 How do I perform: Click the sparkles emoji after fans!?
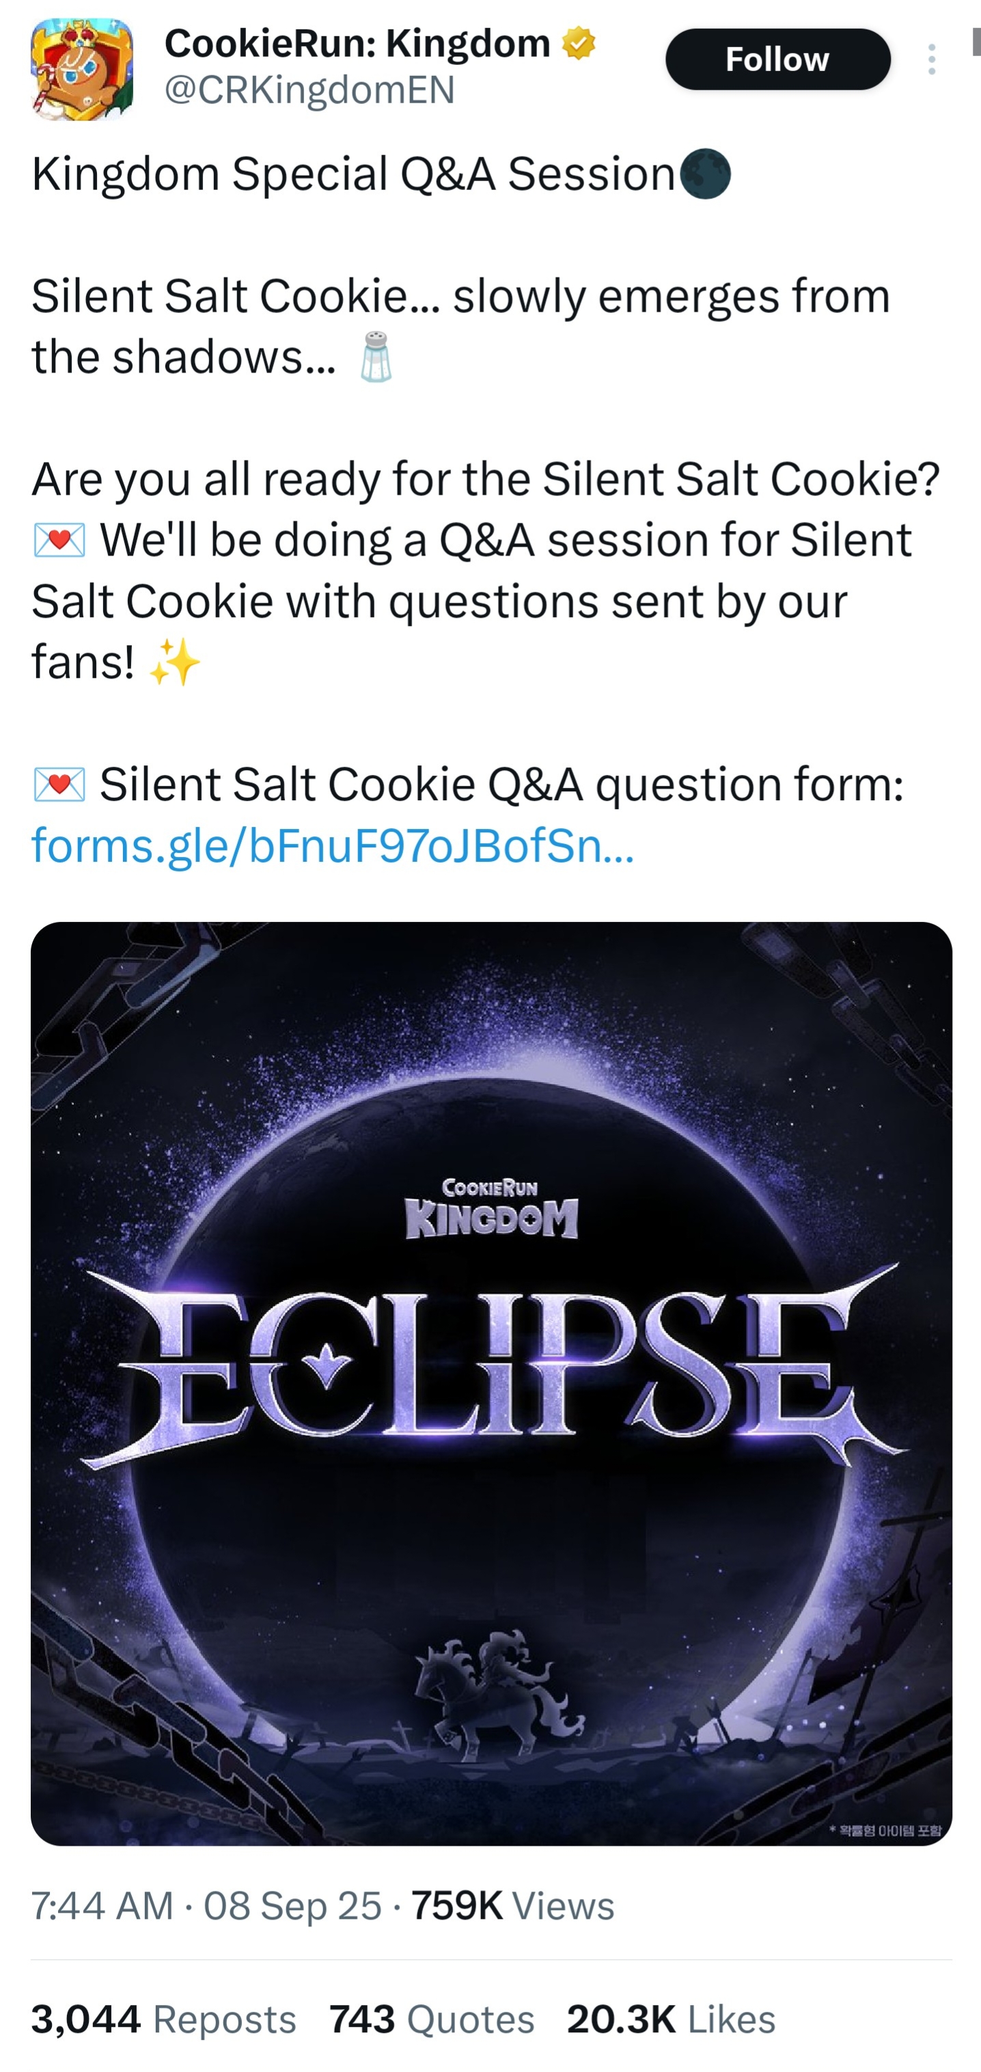click(174, 662)
